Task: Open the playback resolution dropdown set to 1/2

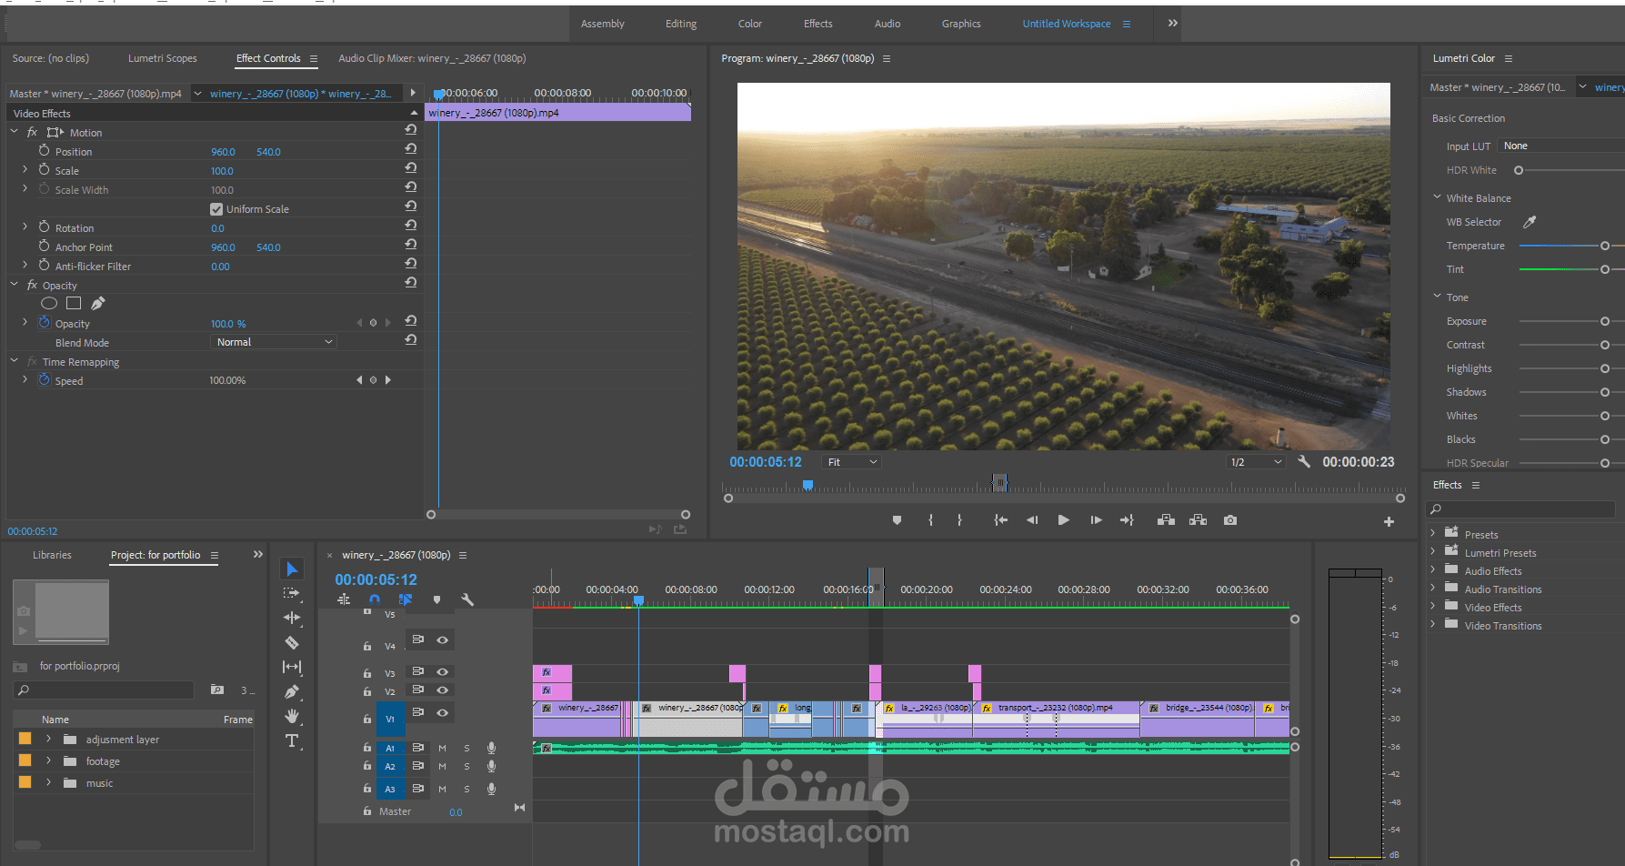Action: coord(1255,461)
